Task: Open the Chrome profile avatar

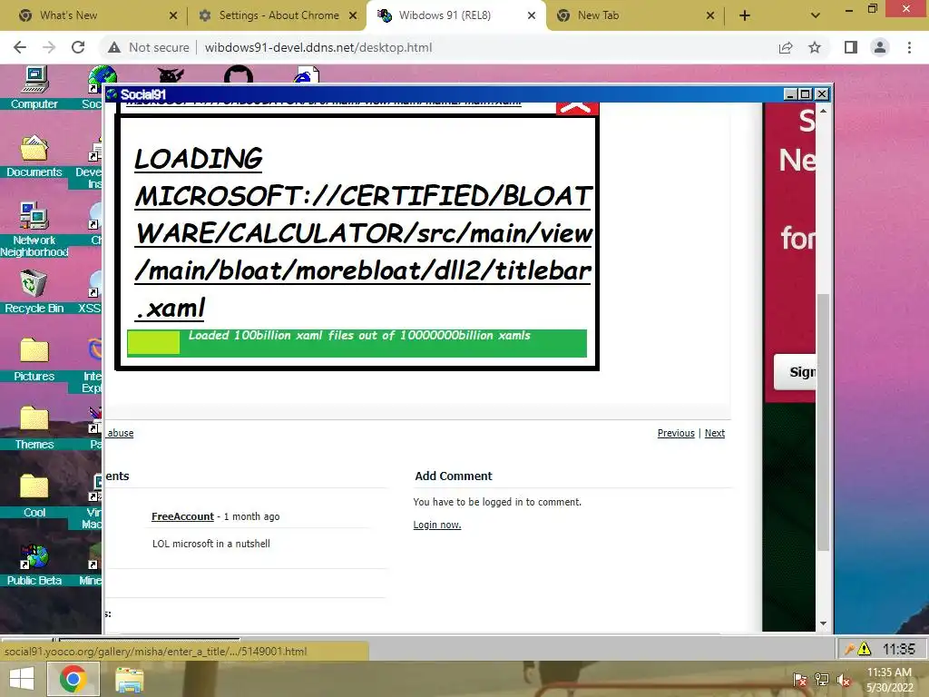Action: click(x=880, y=47)
